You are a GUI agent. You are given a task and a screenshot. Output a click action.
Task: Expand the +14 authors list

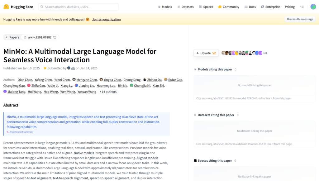click(108, 92)
